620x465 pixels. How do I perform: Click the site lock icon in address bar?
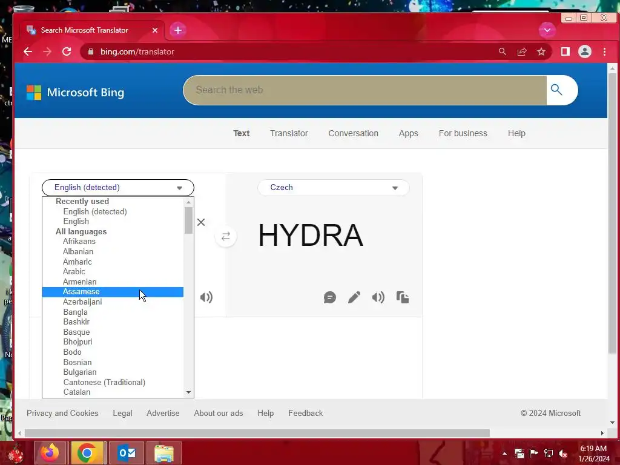[x=91, y=51]
